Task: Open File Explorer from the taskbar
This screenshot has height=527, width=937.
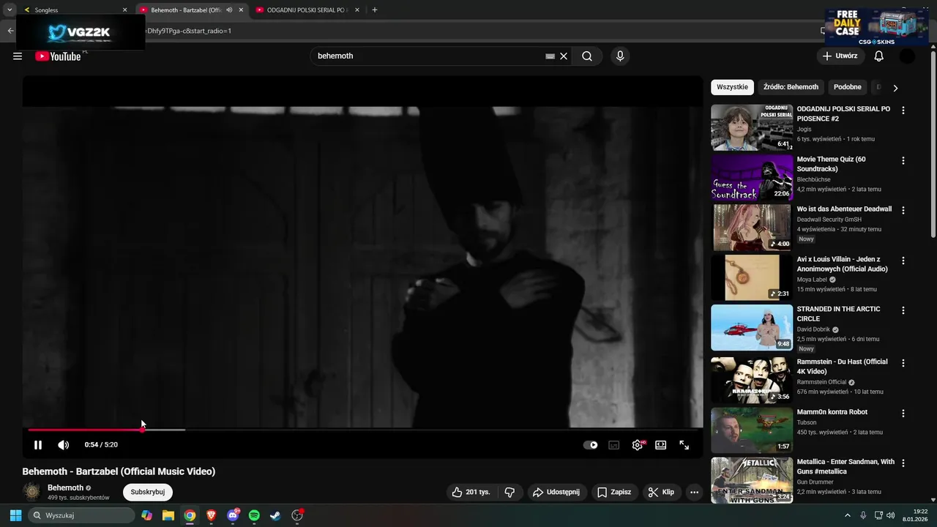Action: (168, 515)
